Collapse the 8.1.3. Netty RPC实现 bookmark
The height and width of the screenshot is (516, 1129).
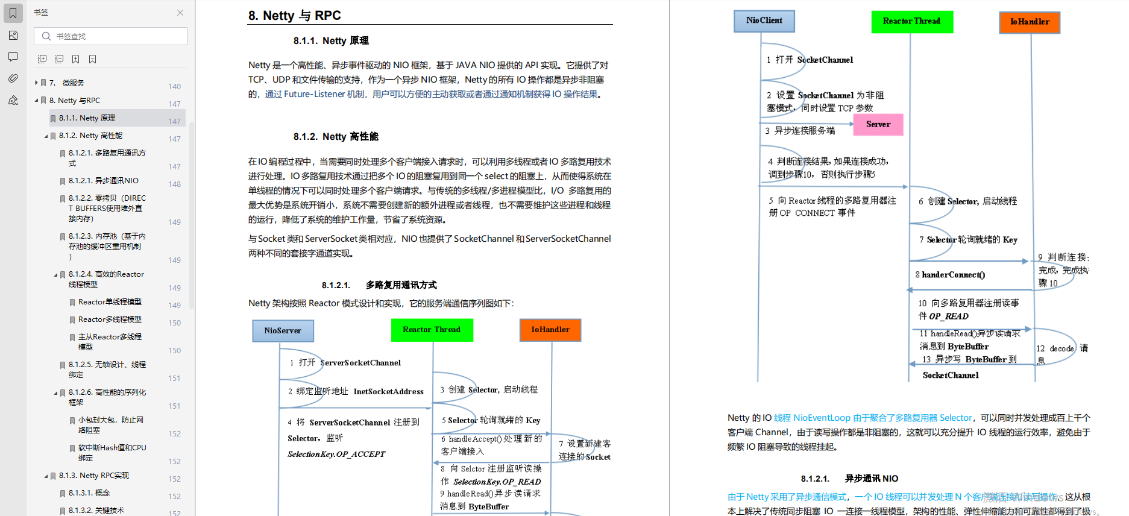(x=46, y=476)
